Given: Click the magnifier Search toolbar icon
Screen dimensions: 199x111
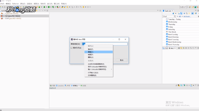Looking at the screenshot, I should 68,7.
